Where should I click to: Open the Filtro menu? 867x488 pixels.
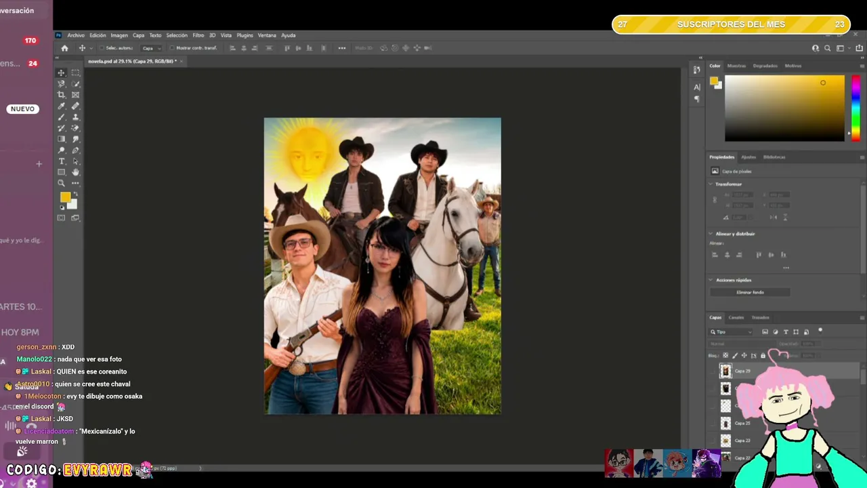(x=198, y=35)
